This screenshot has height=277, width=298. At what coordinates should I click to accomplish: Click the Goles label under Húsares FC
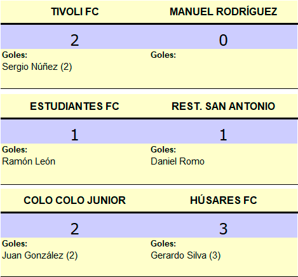point(163,244)
